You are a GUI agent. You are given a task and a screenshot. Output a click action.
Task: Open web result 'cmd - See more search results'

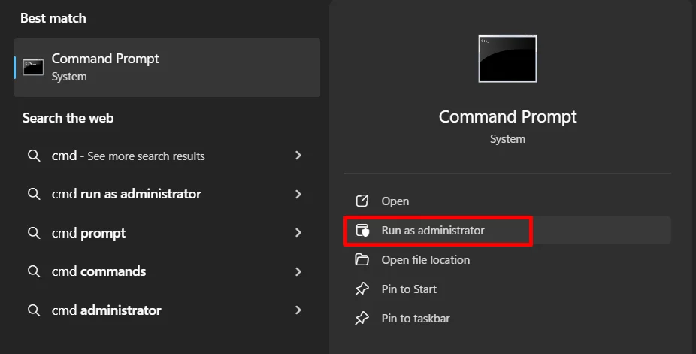coord(167,156)
